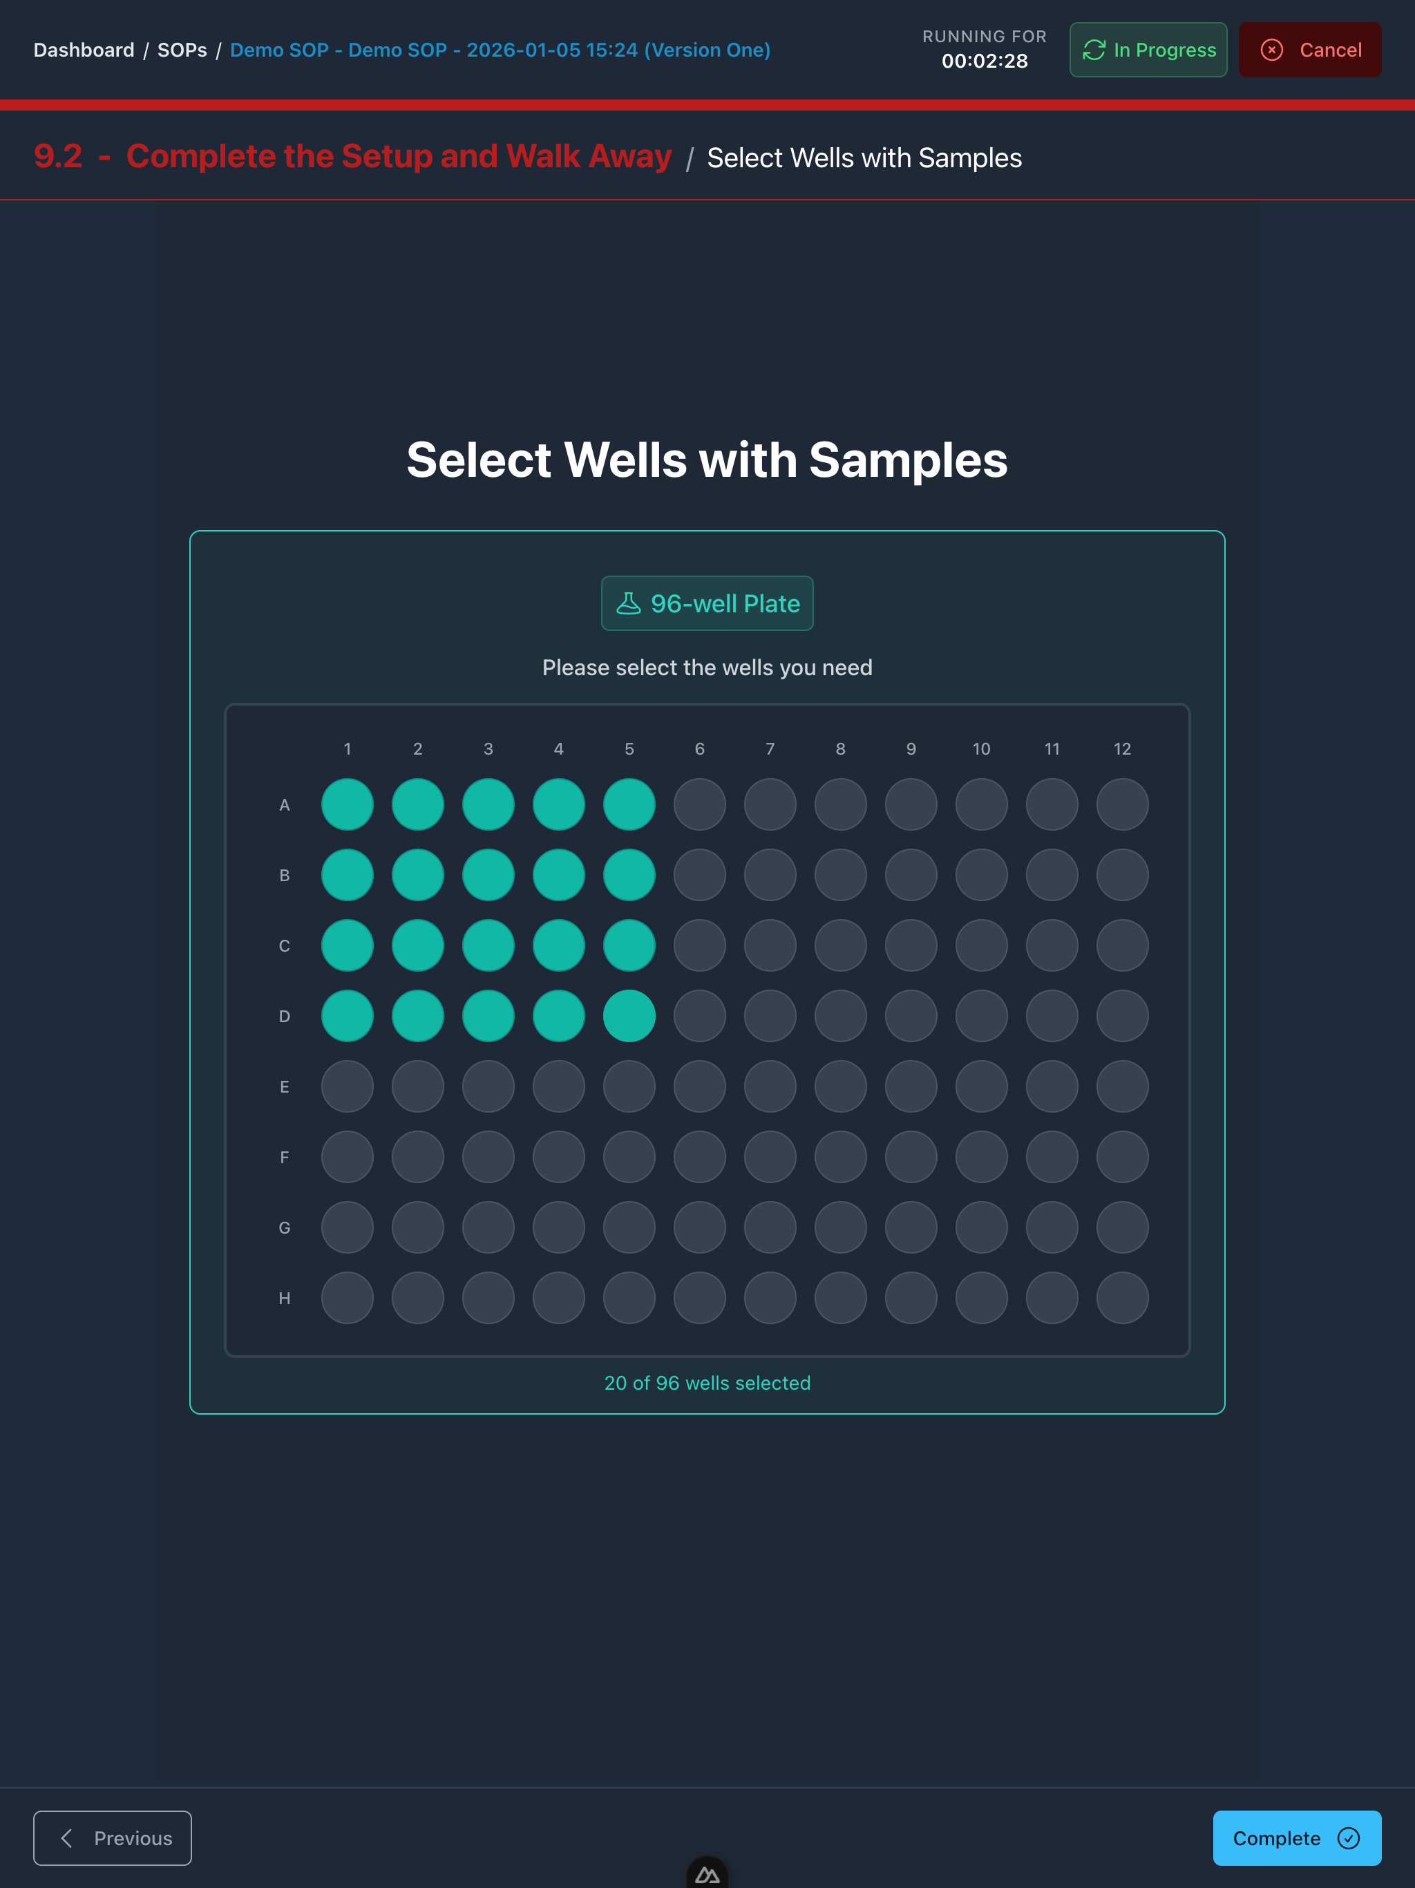
Task: Open Demo SOP Version One breadcrumb link
Action: [x=500, y=50]
